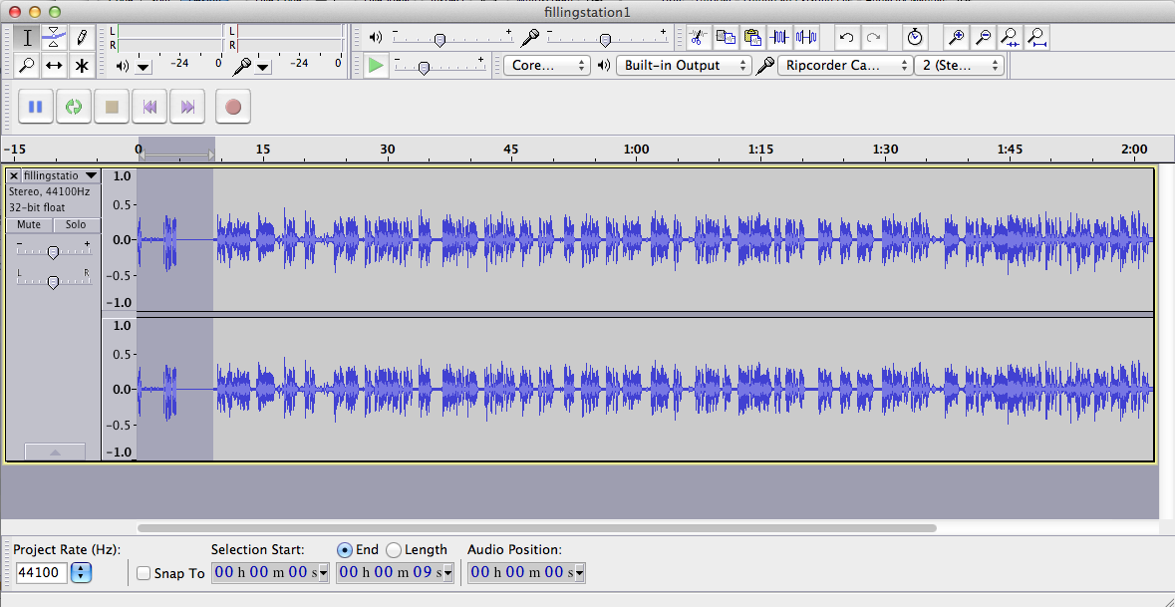Image resolution: width=1175 pixels, height=607 pixels.
Task: Click the Project Rate input field
Action: click(41, 573)
